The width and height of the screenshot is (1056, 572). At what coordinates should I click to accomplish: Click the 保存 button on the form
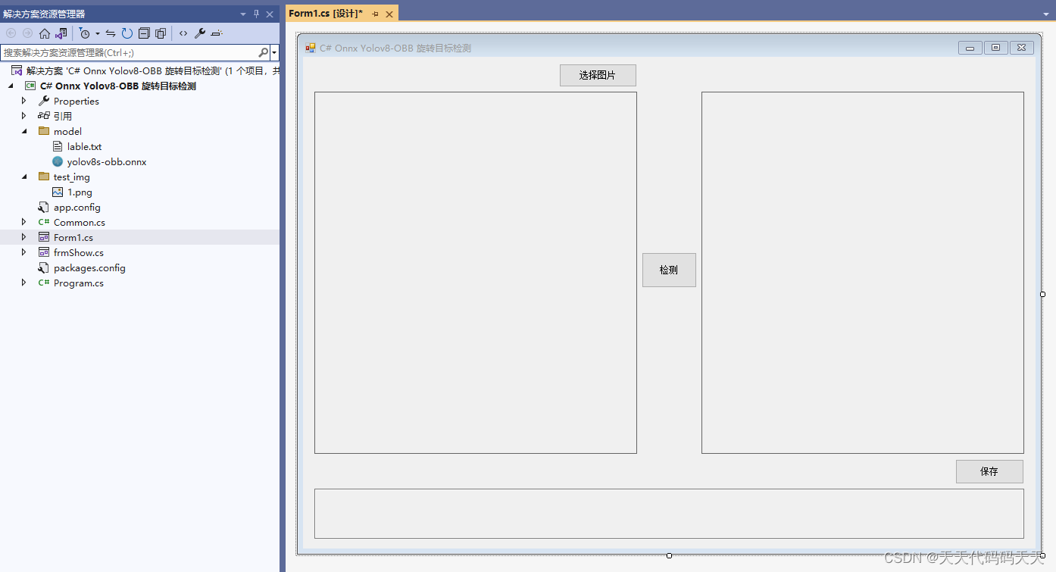click(989, 471)
